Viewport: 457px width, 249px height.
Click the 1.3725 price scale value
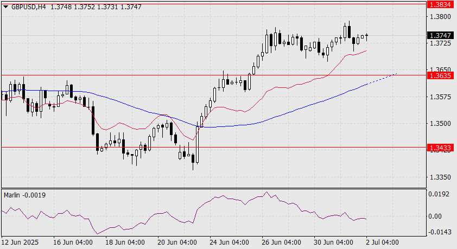440,43
